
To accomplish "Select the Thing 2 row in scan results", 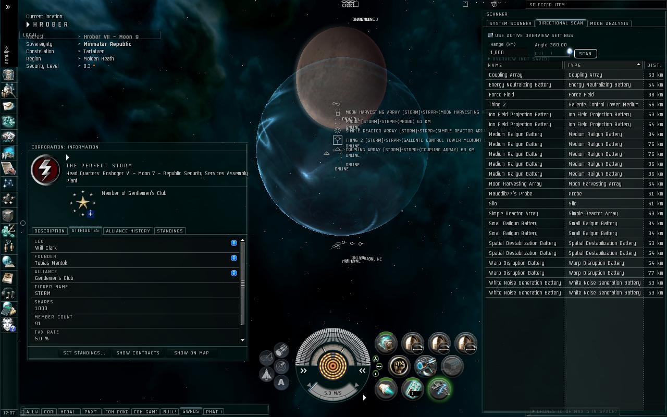I will tap(574, 104).
